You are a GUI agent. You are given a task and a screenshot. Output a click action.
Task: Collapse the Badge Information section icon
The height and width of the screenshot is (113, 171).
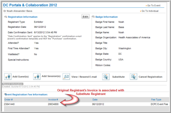pyautogui.click(x=93, y=17)
